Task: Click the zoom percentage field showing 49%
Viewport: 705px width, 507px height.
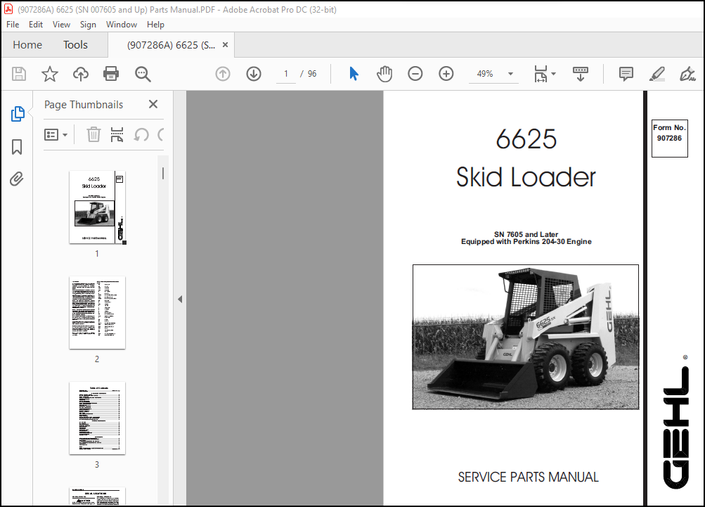Action: [x=485, y=74]
